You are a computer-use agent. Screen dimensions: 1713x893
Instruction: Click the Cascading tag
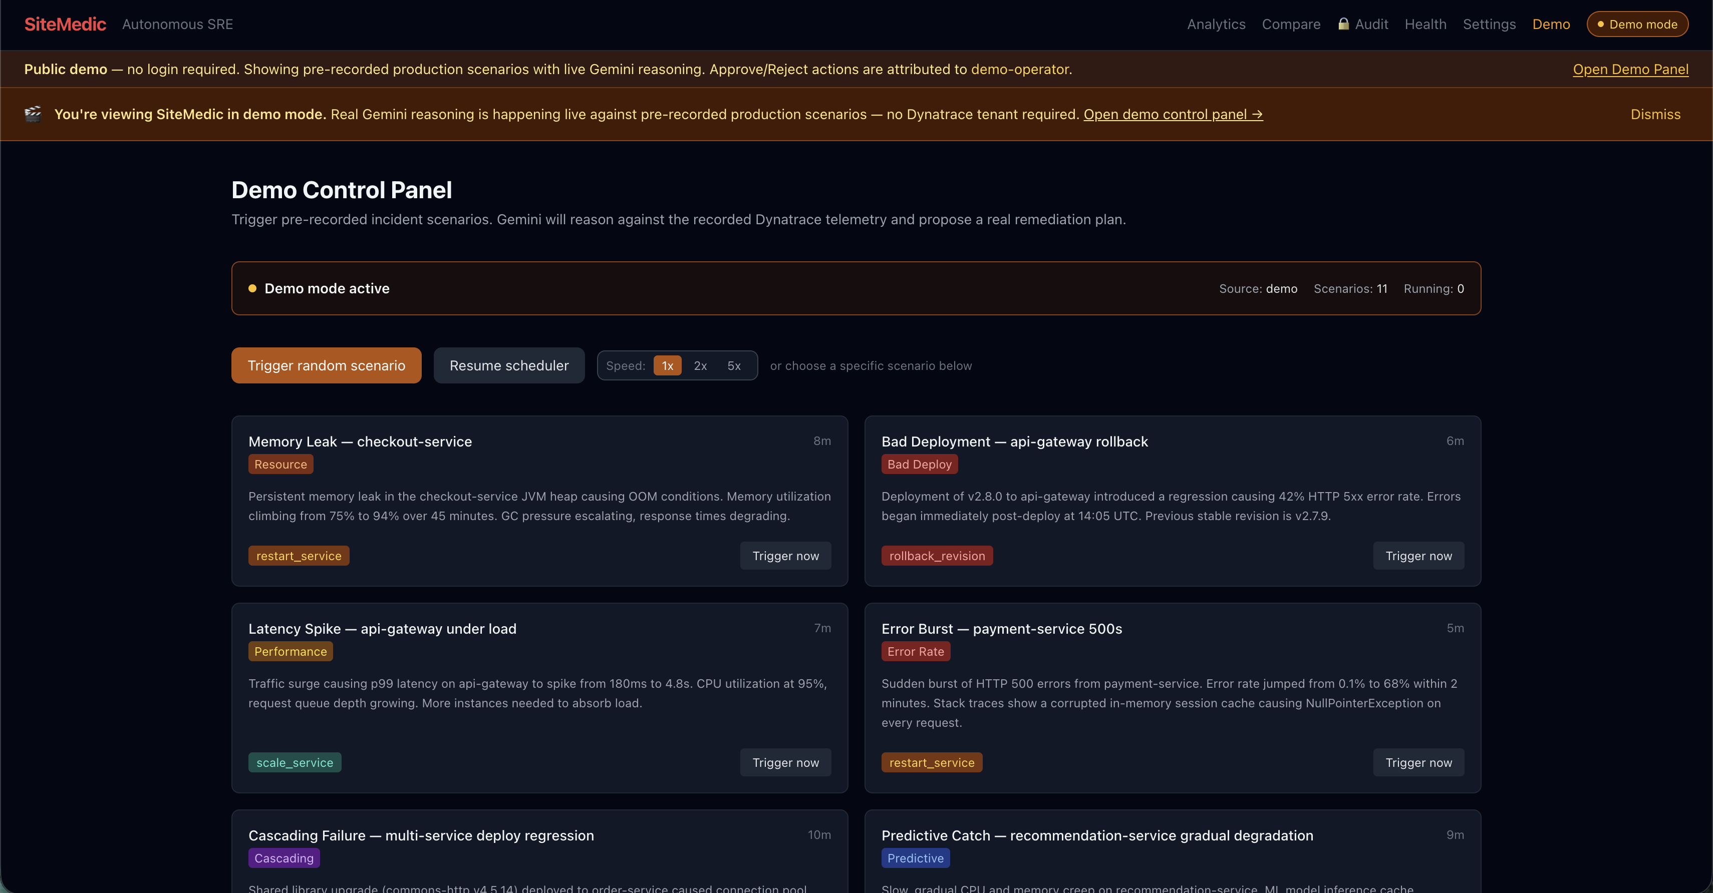tap(284, 858)
